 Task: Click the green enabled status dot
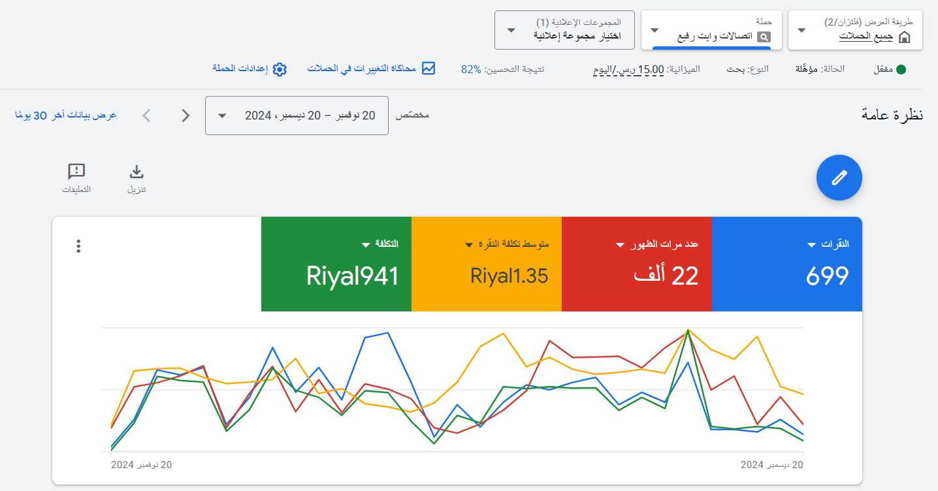tap(901, 69)
